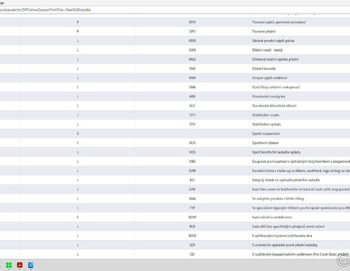The width and height of the screenshot is (350, 271).
Task: Select the MAS code cell
Action: (x=192, y=60)
